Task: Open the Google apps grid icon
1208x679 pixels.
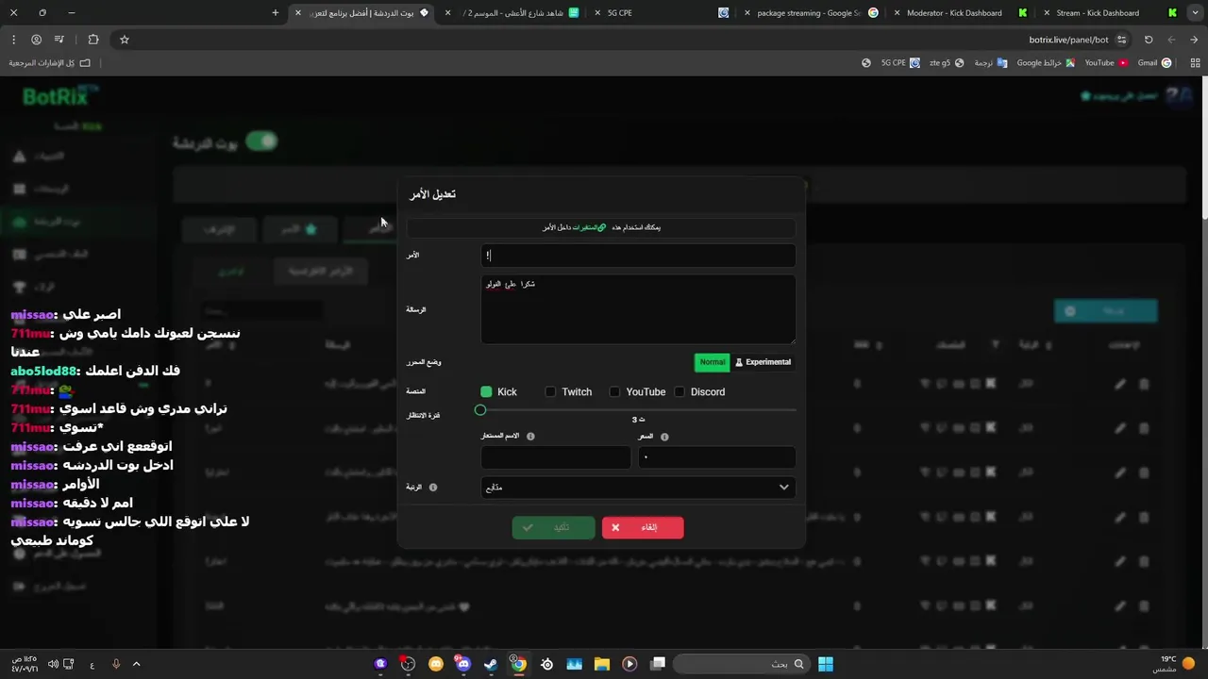Action: 1195,63
